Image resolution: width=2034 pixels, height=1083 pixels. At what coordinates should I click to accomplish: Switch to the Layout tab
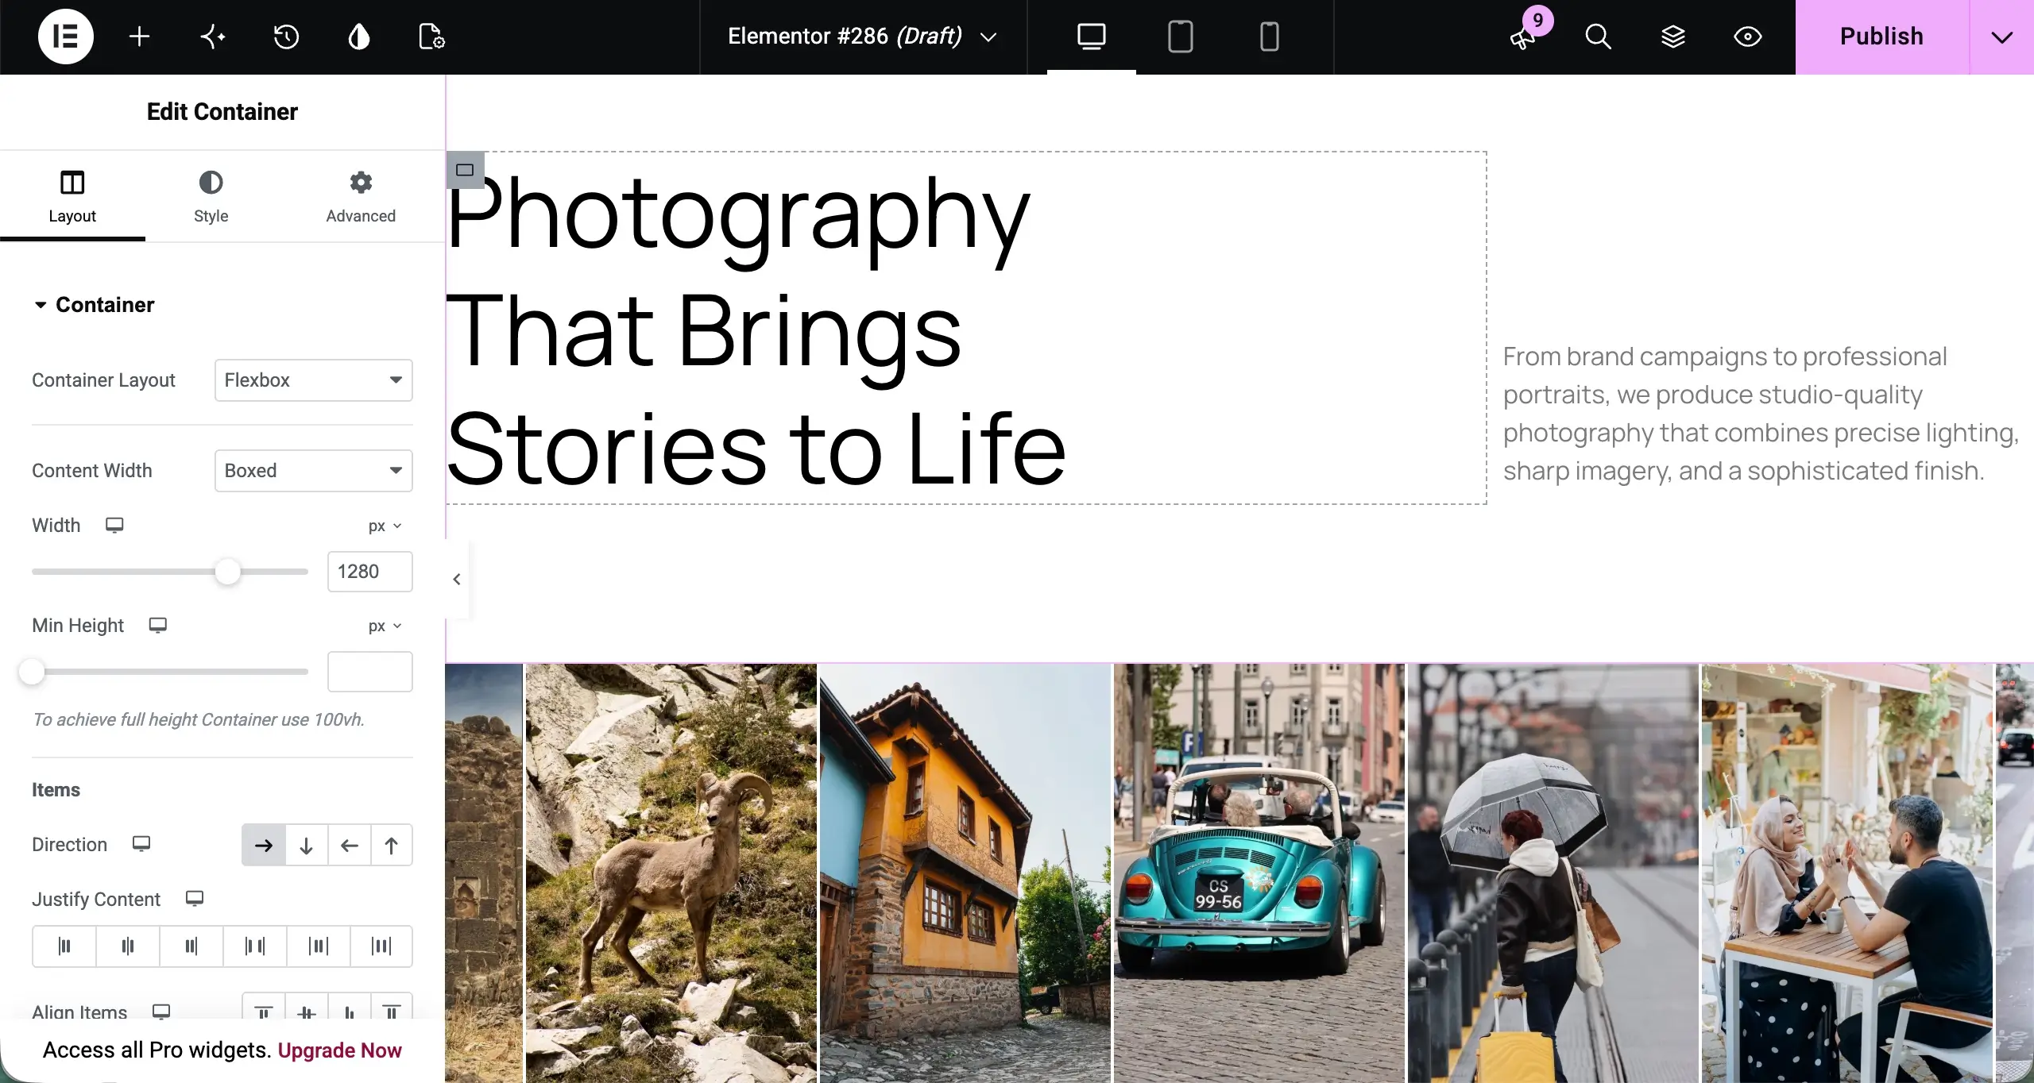point(72,197)
